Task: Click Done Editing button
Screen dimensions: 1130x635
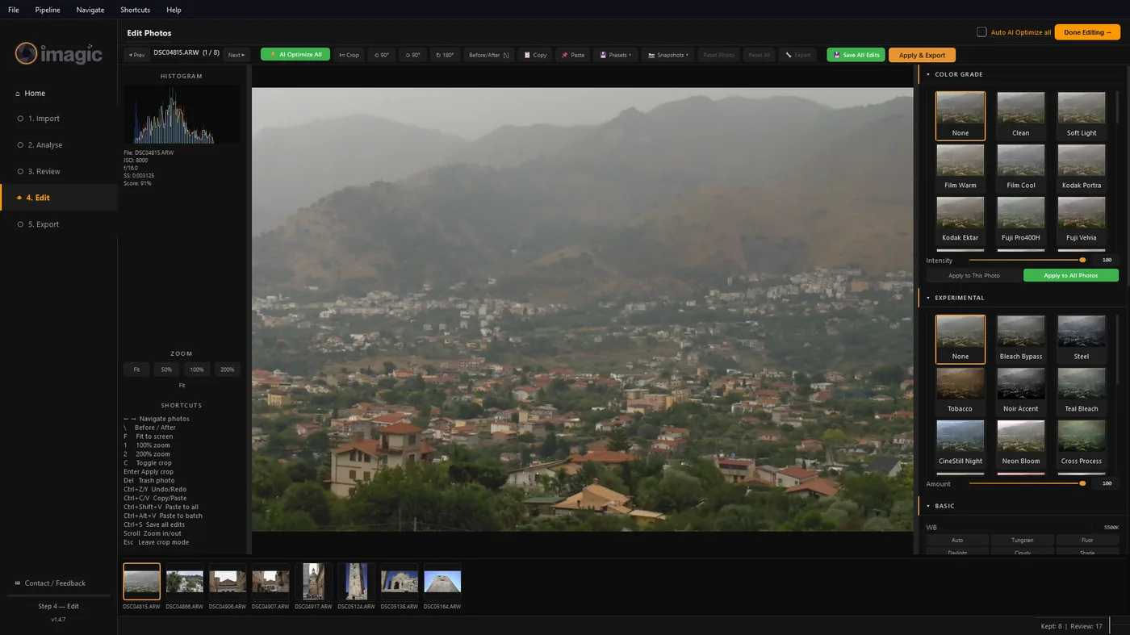Action: click(x=1087, y=32)
